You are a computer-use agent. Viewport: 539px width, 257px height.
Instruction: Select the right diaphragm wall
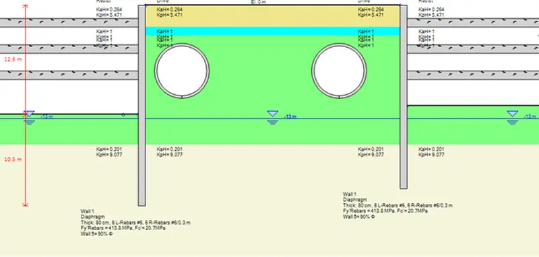[404, 97]
